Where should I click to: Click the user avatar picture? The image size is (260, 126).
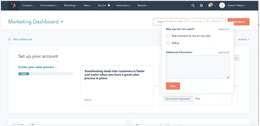coord(222,6)
